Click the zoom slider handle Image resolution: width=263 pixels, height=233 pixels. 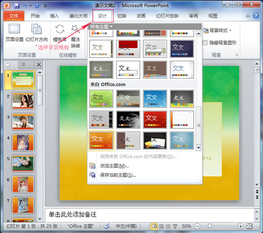[210, 226]
